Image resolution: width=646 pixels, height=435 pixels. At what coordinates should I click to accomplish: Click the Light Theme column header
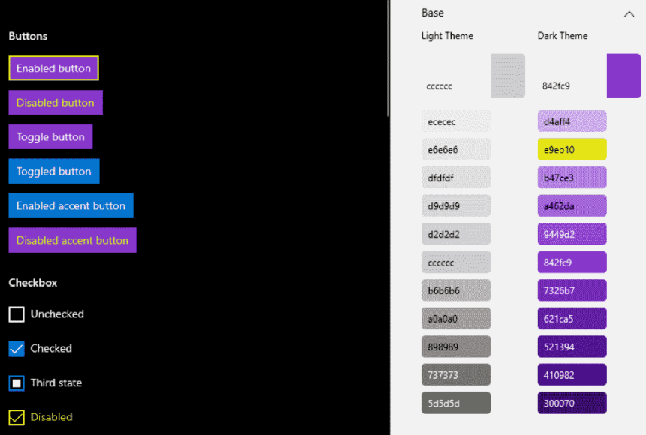coord(447,35)
